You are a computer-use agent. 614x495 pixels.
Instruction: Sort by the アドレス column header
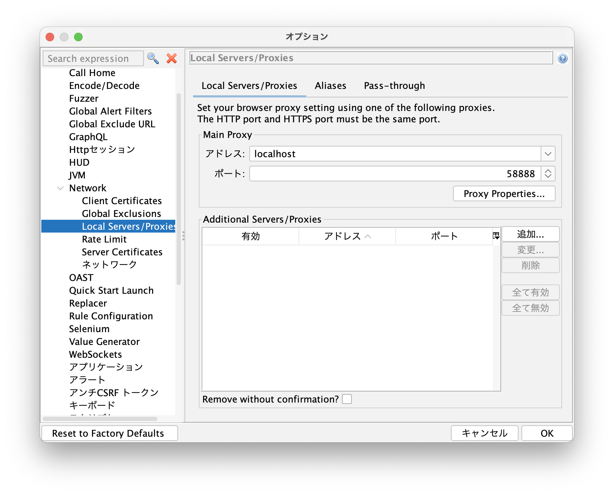click(x=347, y=236)
